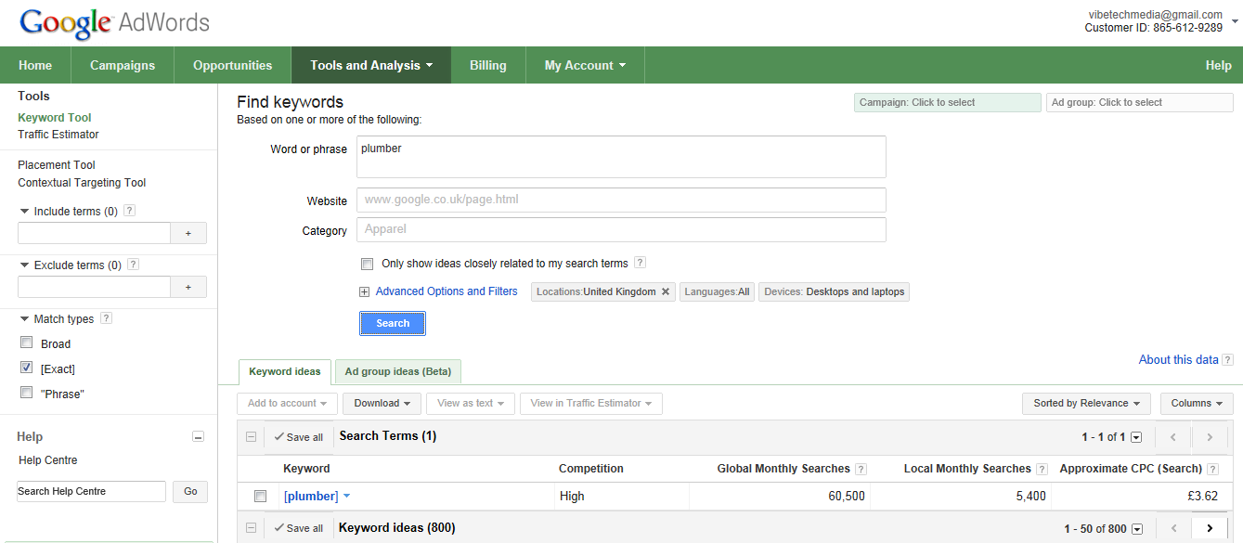
Task: Click the Advanced Options and Filters link
Action: [x=447, y=291]
